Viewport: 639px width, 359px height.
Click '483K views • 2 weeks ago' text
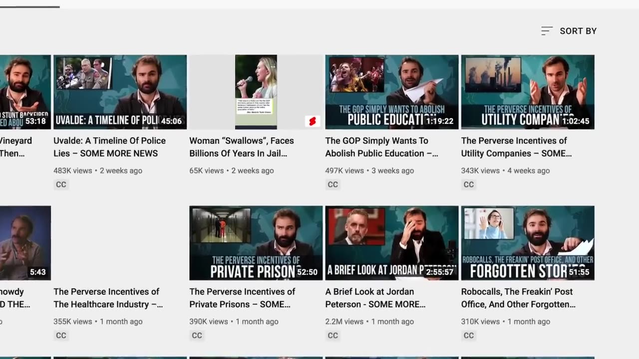[x=98, y=171]
